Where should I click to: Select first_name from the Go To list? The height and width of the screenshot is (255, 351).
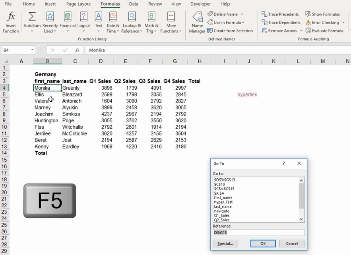point(223,197)
